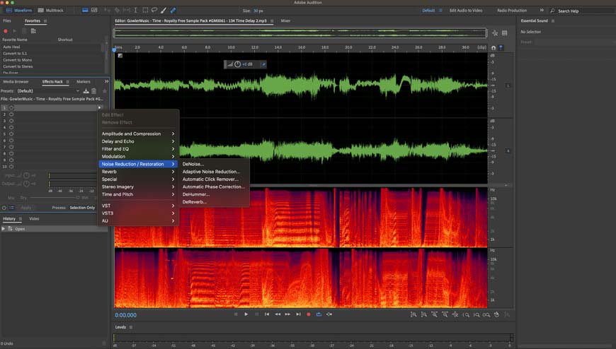The image size is (616, 349).
Task: Play the audio in transport controls
Action: pos(246,314)
